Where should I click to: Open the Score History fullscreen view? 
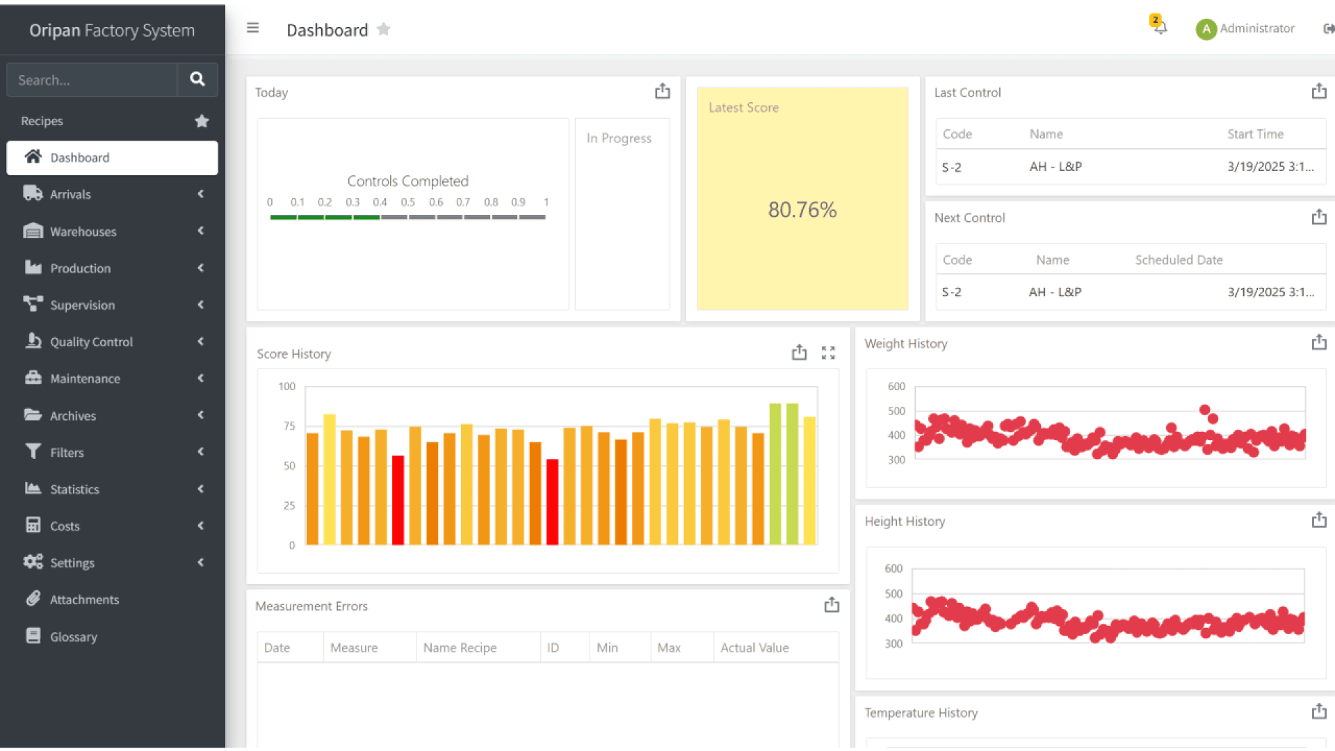point(828,353)
